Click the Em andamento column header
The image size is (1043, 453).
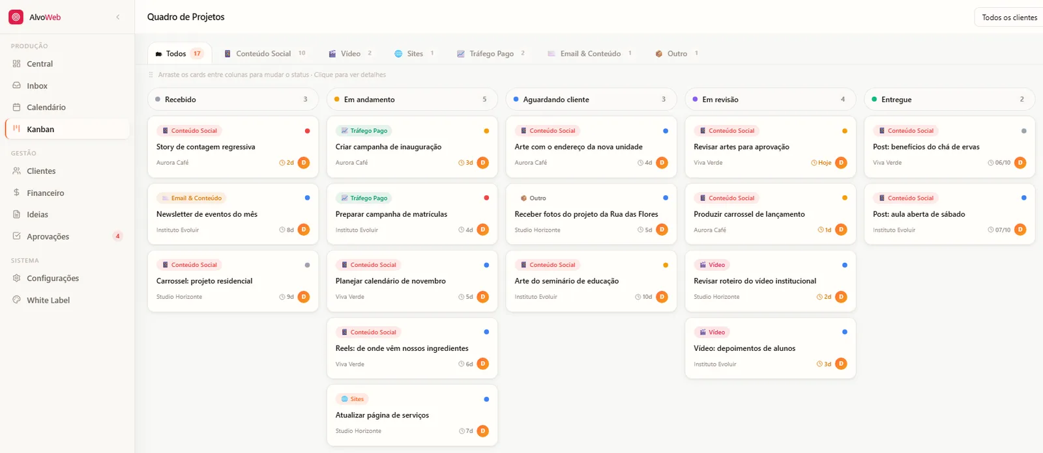[x=412, y=100]
